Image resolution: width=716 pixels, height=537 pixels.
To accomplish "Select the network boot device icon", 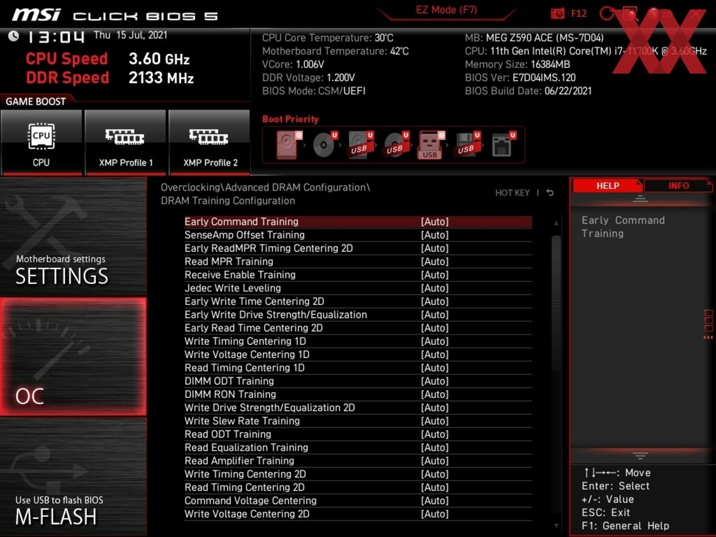I will pos(503,144).
